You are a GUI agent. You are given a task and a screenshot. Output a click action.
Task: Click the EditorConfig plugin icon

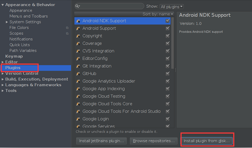coord(78,58)
